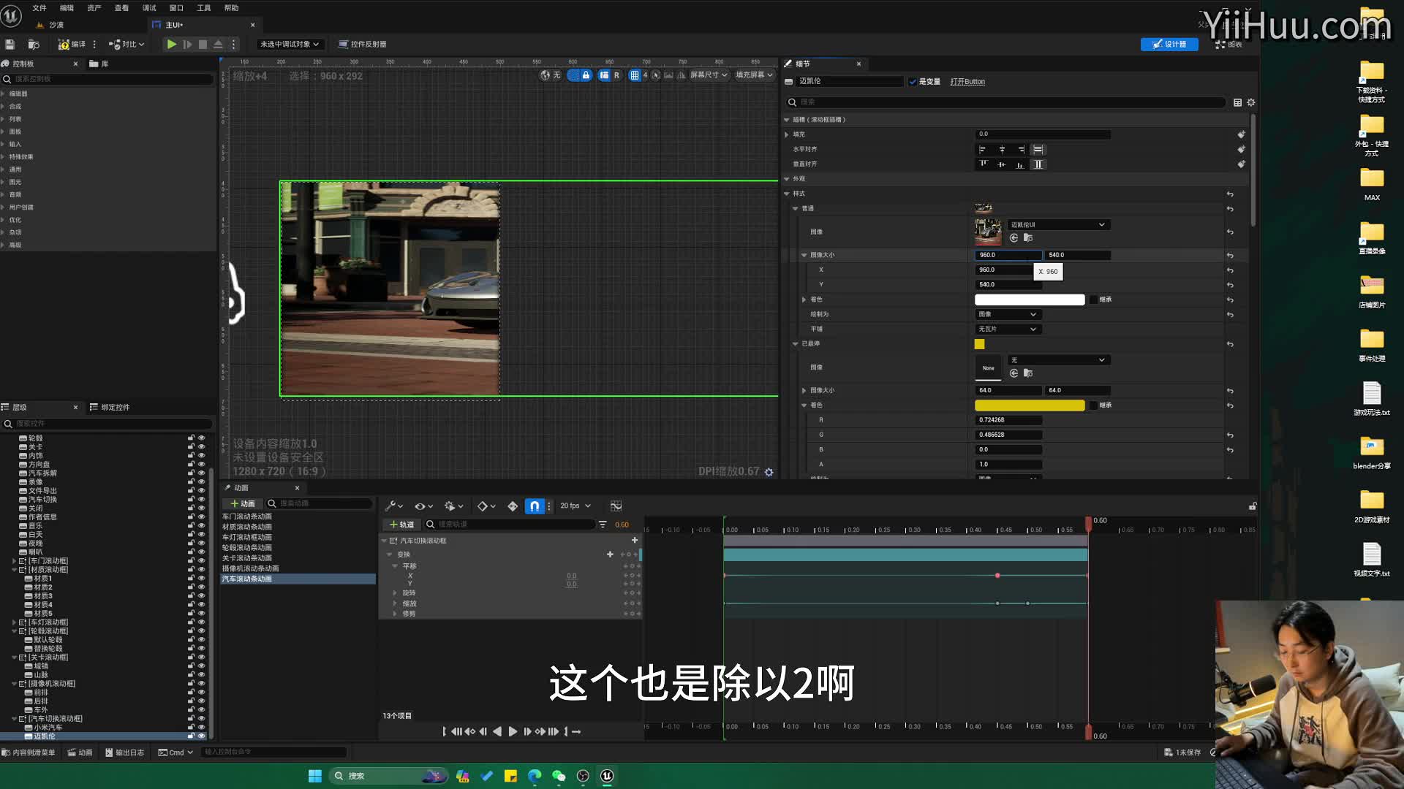
Task: Click the track filter icon
Action: pyautogui.click(x=603, y=525)
